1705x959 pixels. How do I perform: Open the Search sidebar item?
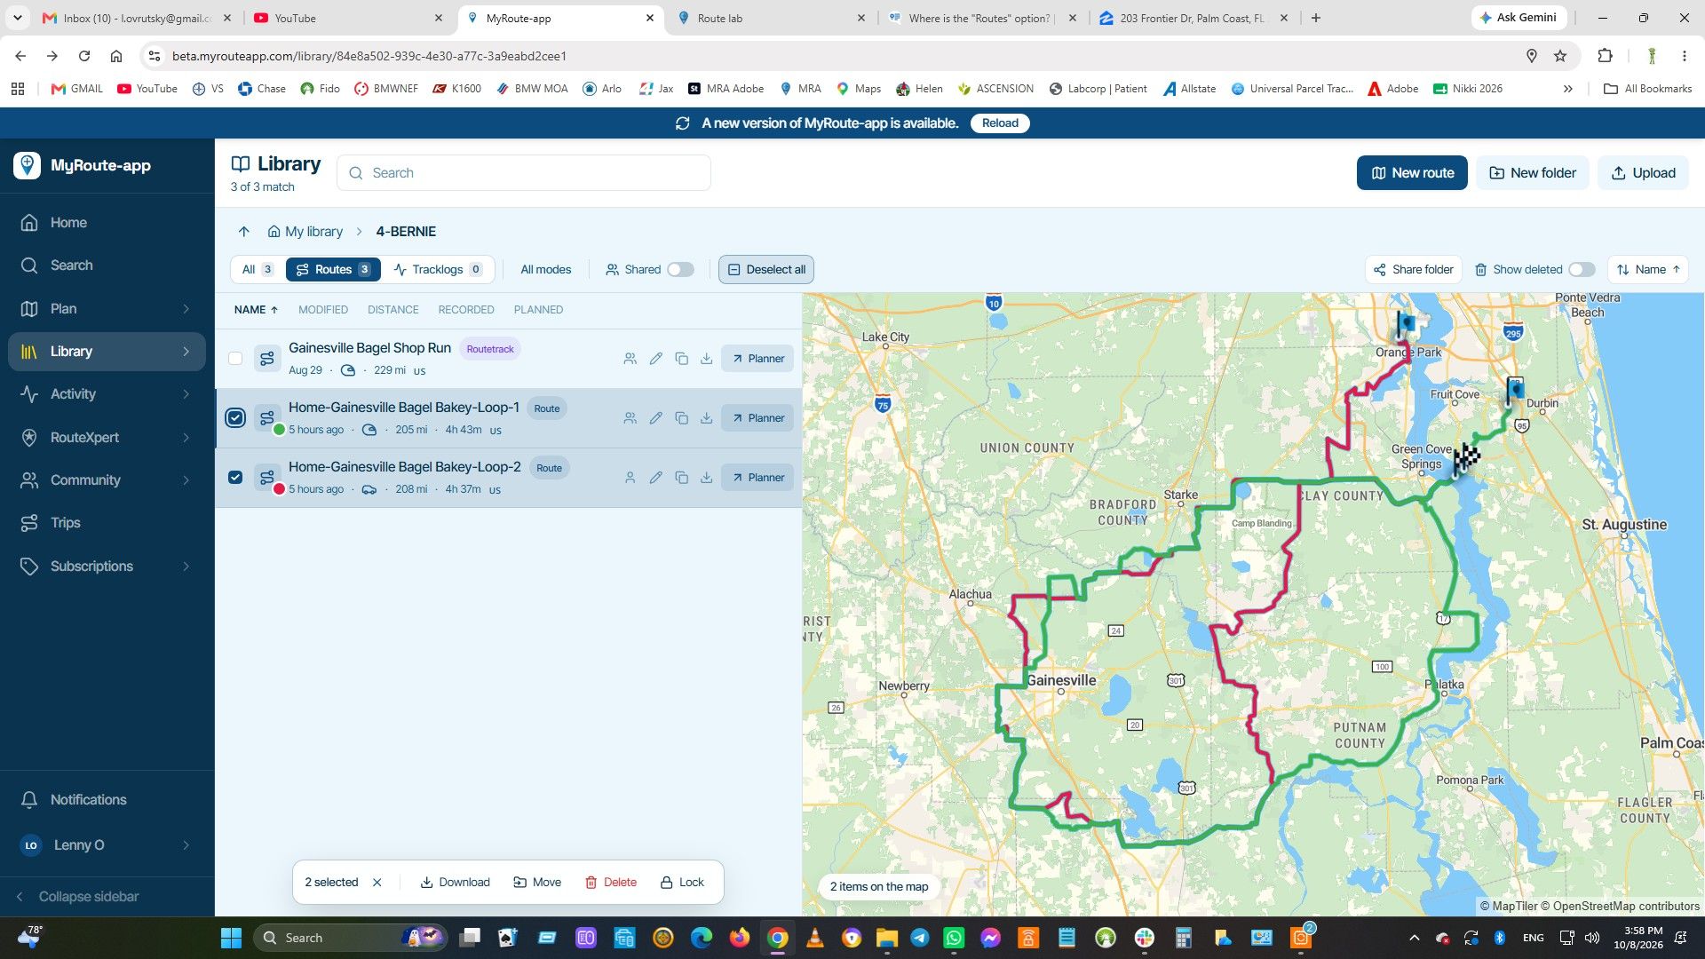click(107, 266)
